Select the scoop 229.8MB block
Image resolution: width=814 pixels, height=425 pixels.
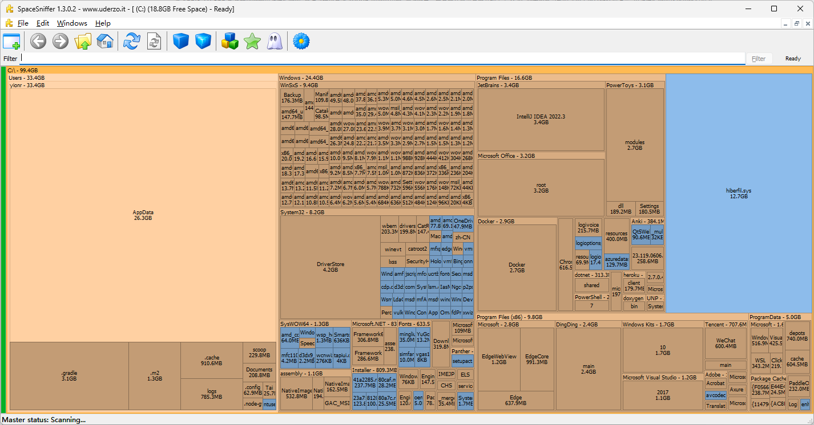pyautogui.click(x=259, y=352)
